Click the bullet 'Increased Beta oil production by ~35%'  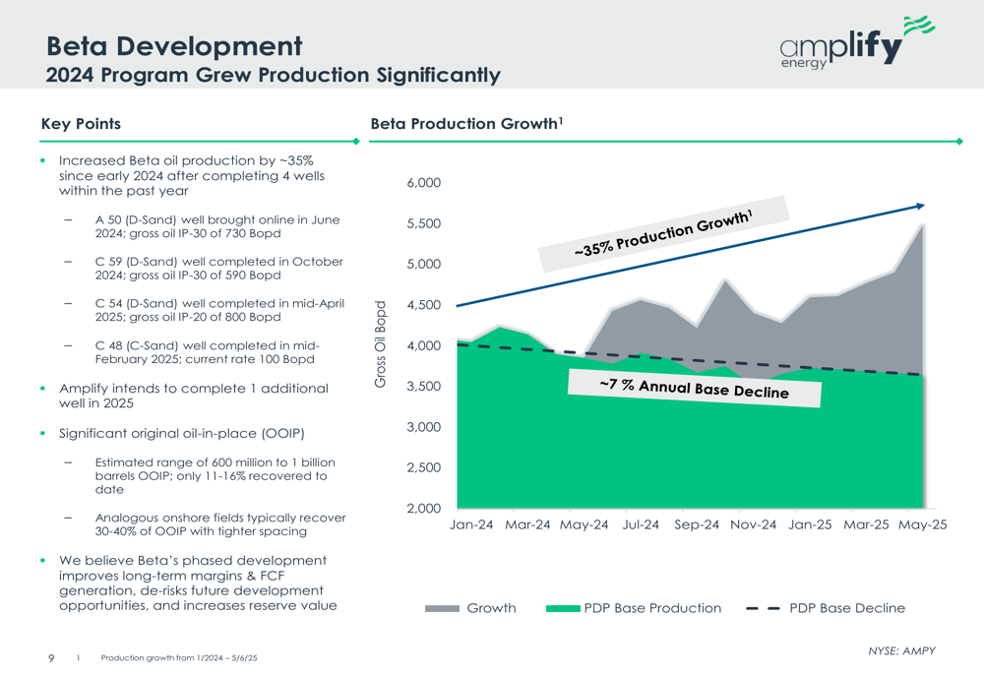(x=192, y=176)
